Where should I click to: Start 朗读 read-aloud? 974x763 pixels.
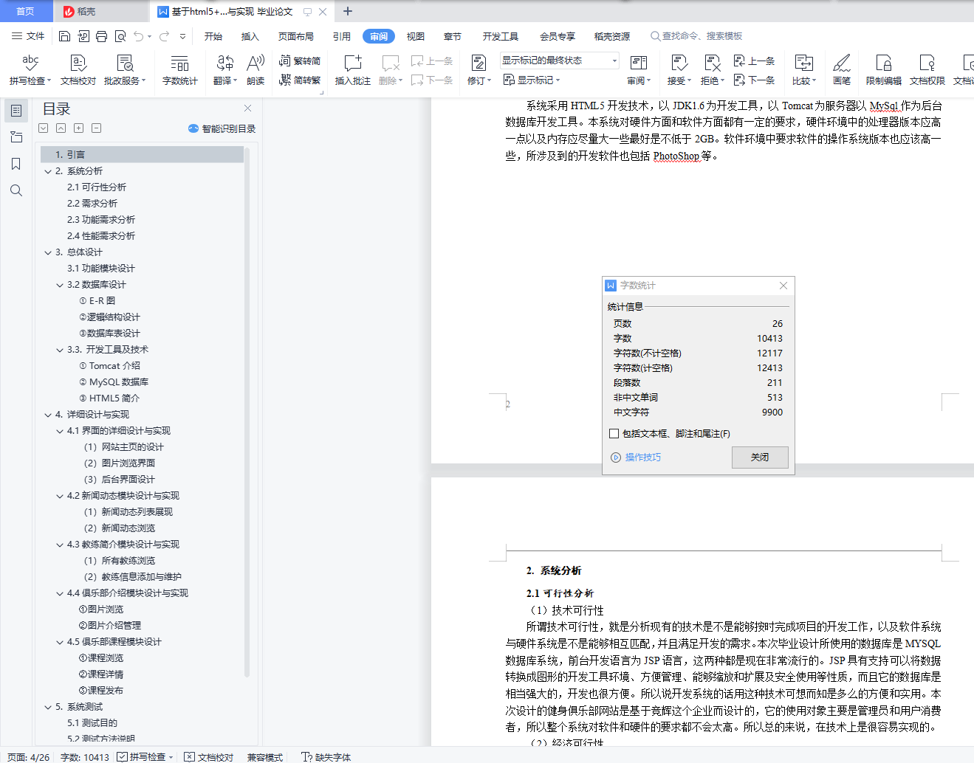click(x=255, y=70)
